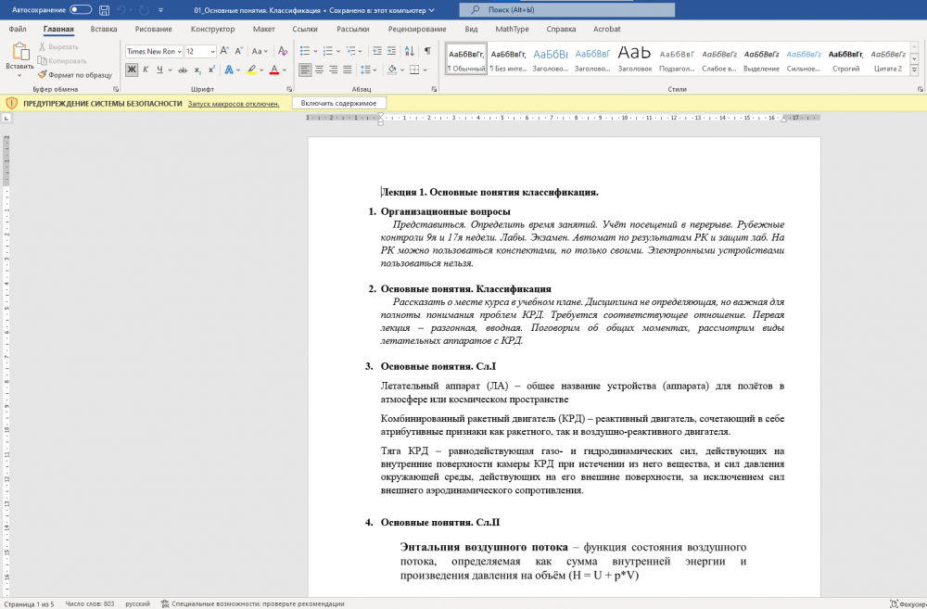Open the font size dropdown

[213, 51]
